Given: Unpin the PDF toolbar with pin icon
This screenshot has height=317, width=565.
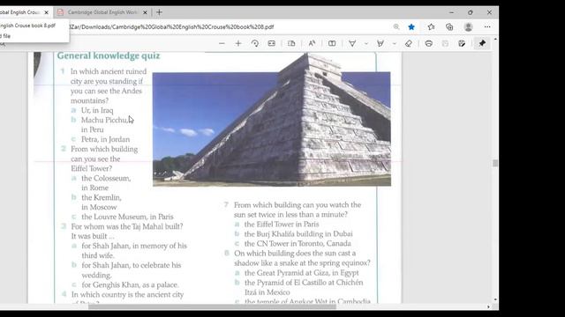Looking at the screenshot, I should [x=482, y=43].
